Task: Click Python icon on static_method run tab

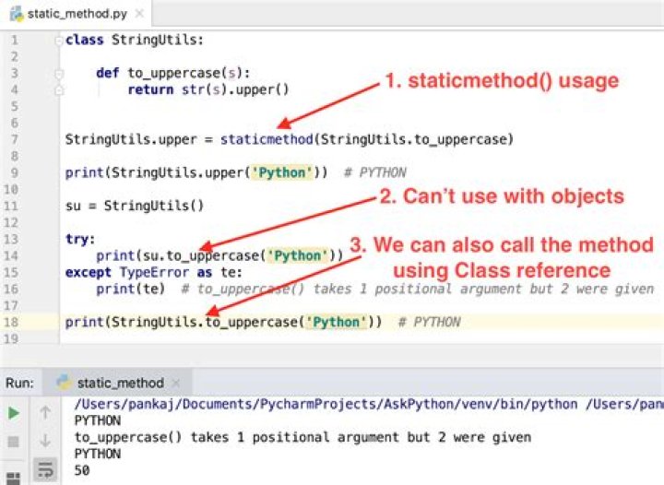Action: pos(65,383)
